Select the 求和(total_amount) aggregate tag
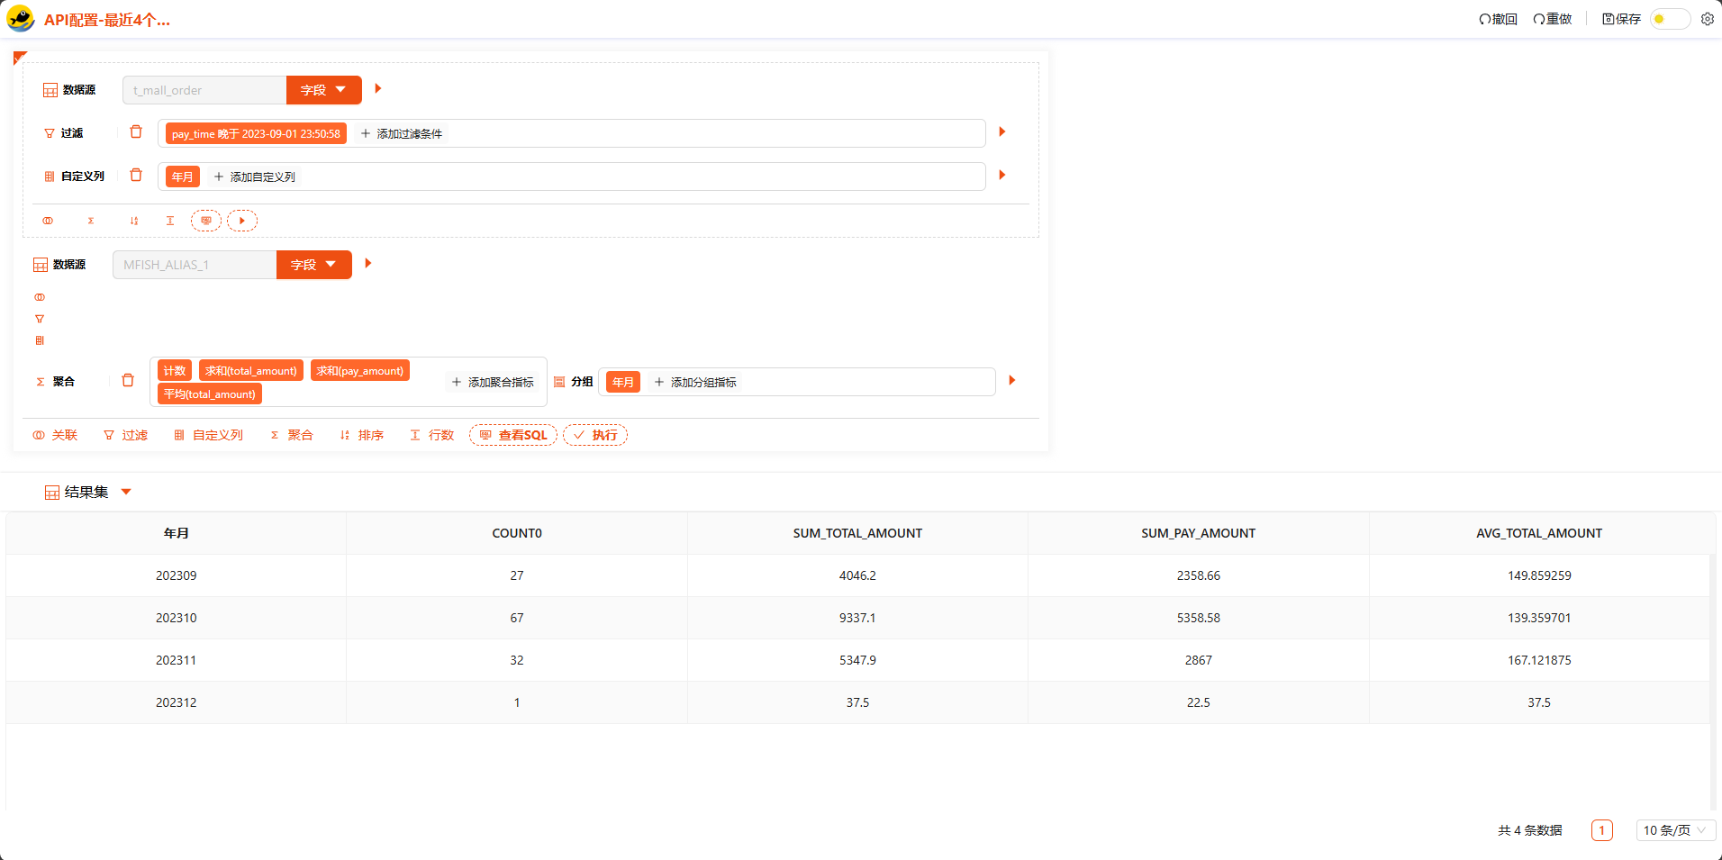The image size is (1722, 860). point(251,371)
